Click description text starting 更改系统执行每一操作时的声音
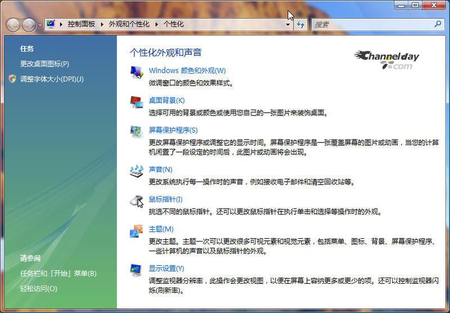Screen dimensions: 450x313 click(x=252, y=182)
